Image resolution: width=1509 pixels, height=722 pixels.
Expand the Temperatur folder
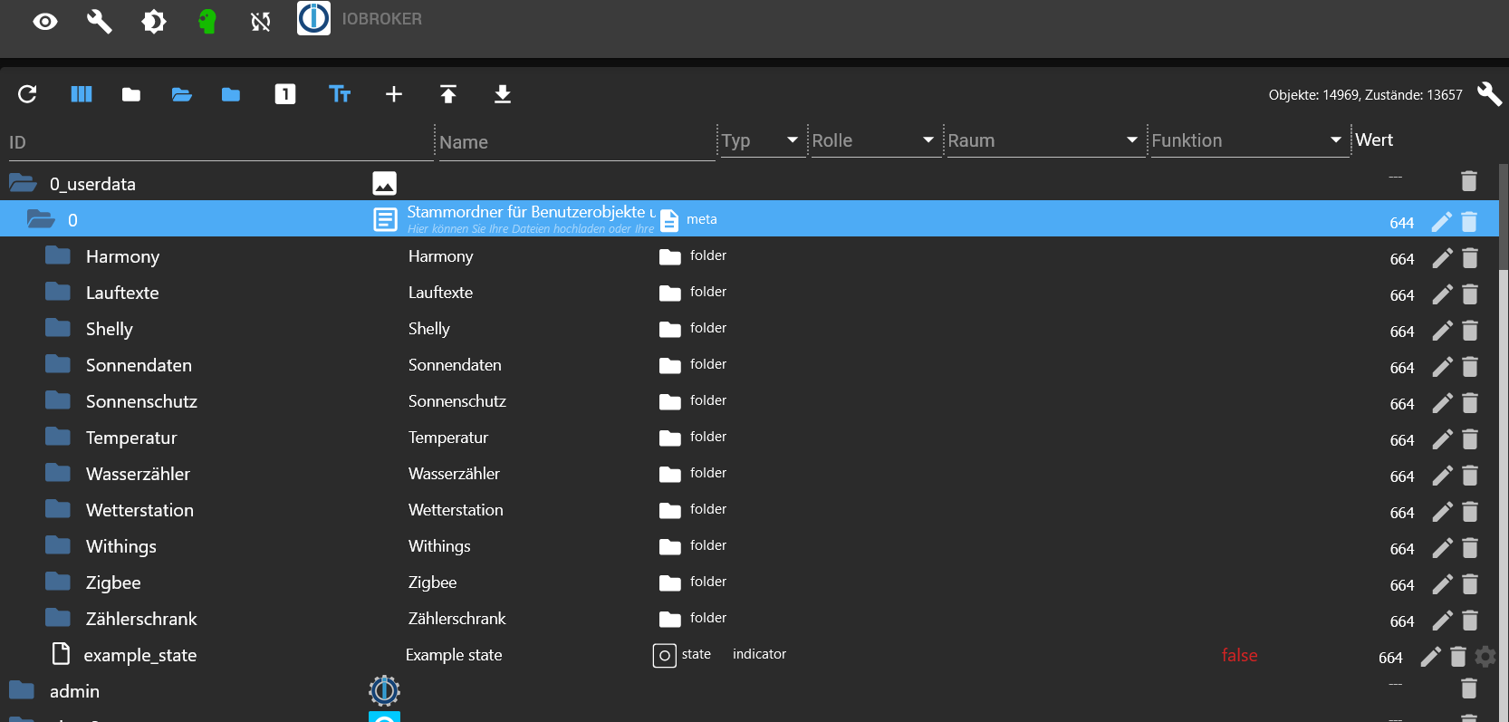(x=58, y=437)
